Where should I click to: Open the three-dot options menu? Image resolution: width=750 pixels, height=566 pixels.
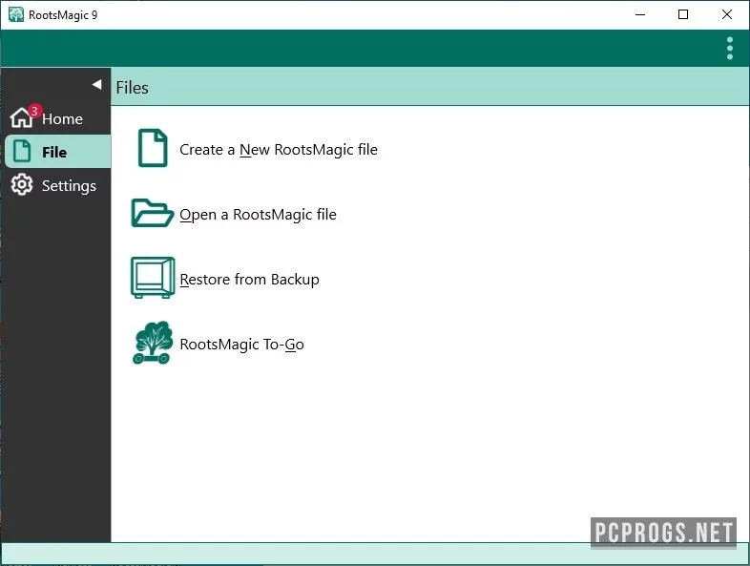[x=729, y=49]
